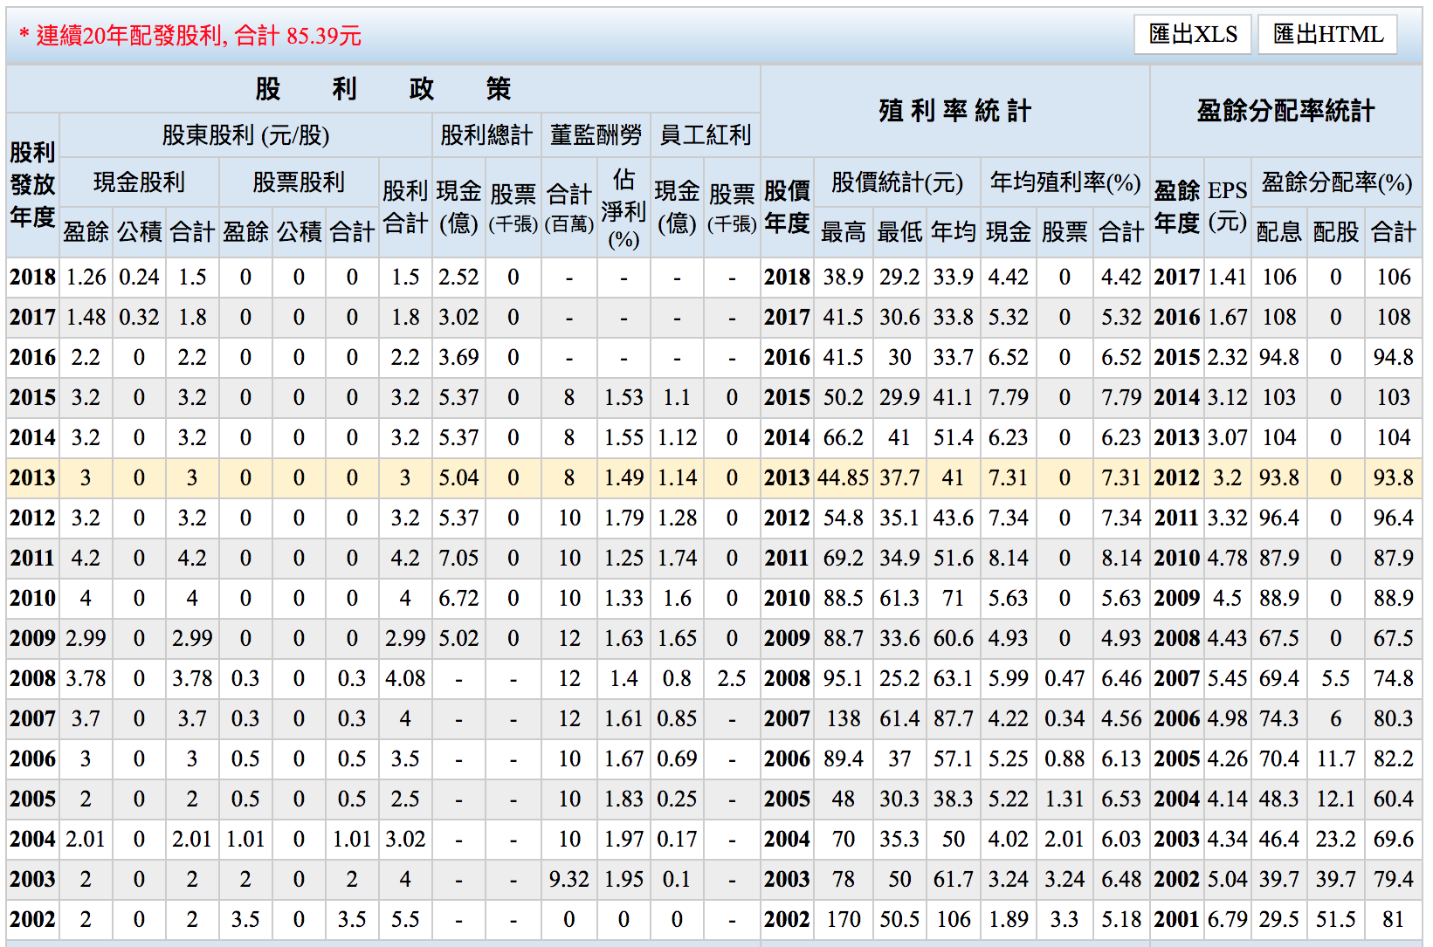This screenshot has height=947, width=1433.
Task: Click the 匯出HTML export button
Action: [1327, 35]
